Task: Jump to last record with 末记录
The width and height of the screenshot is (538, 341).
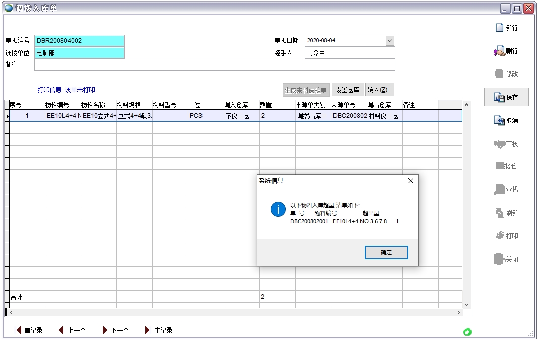Action: click(159, 330)
